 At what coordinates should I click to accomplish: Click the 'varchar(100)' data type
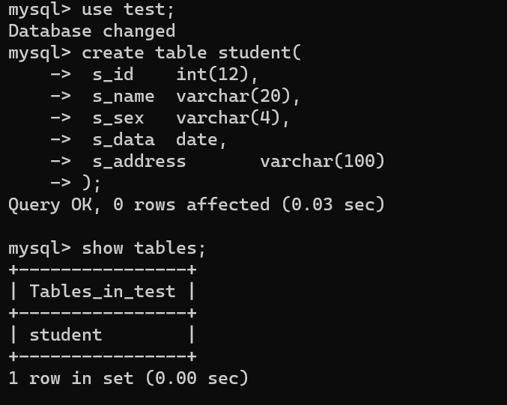click(x=322, y=162)
